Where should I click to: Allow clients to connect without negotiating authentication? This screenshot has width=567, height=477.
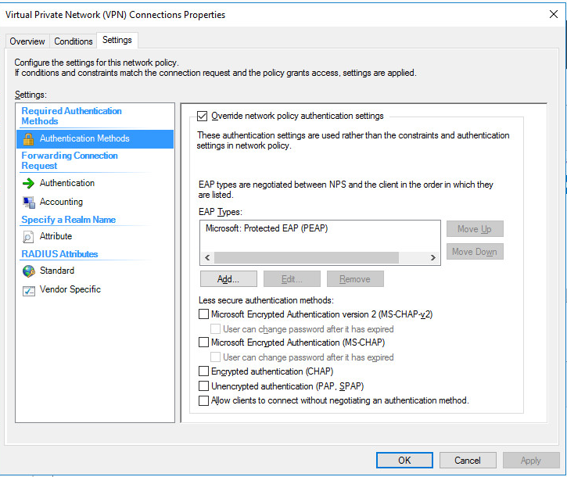204,400
